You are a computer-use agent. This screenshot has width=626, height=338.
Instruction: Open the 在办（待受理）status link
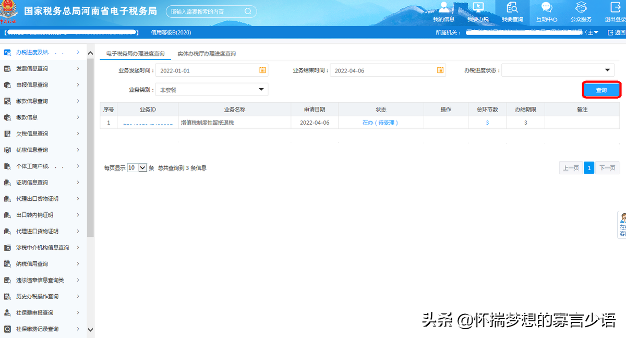click(380, 123)
